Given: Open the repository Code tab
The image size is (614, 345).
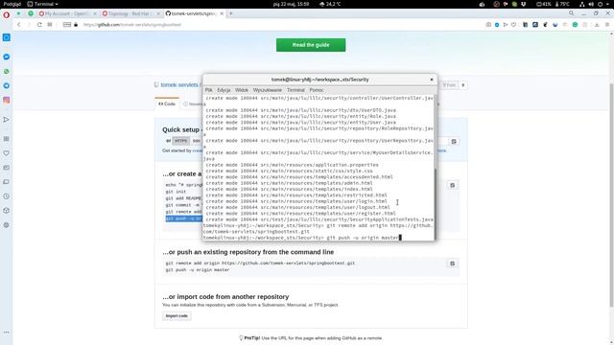Looking at the screenshot, I should [167, 104].
